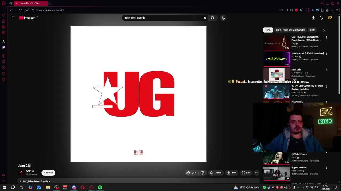
Task: Play the Rope - Mayıs 6 video title
Action: click(x=299, y=167)
